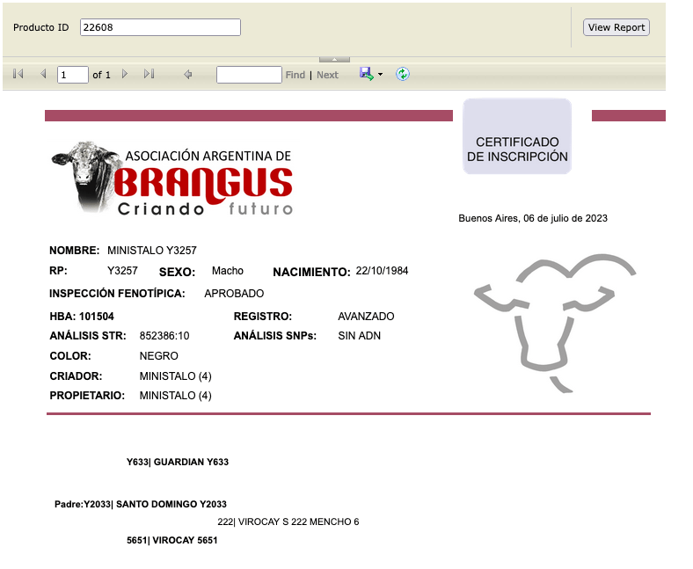Click the Brangus bull logo image

pos(172,179)
